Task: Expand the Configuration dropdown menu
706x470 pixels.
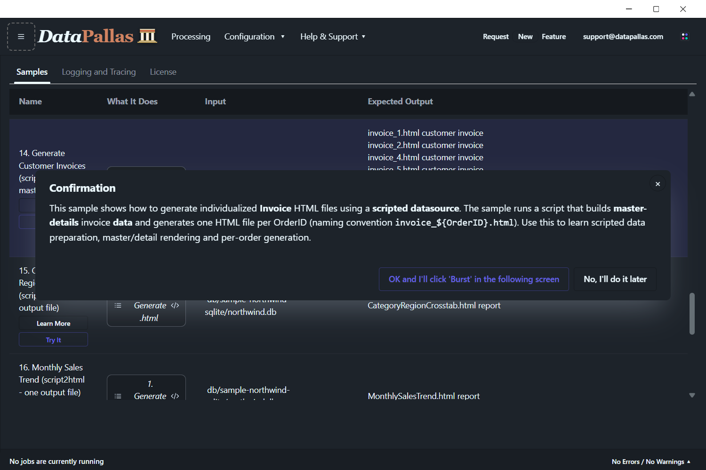Action: [254, 37]
